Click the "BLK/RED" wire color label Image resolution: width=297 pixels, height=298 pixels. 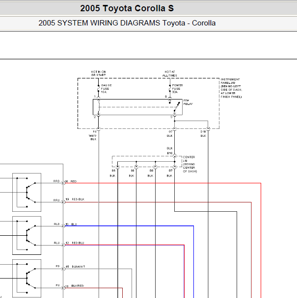pos(78,286)
